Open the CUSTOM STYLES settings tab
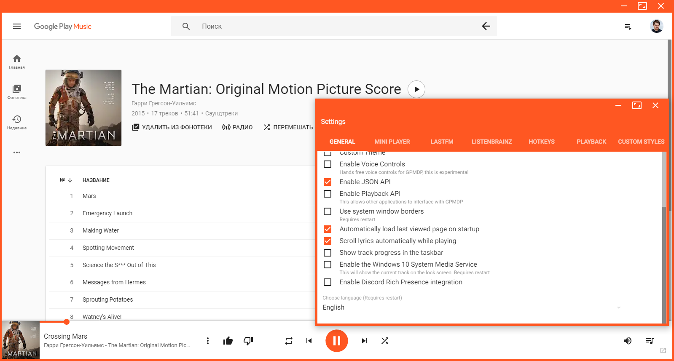Viewport: 674px width, 361px height. pos(641,142)
